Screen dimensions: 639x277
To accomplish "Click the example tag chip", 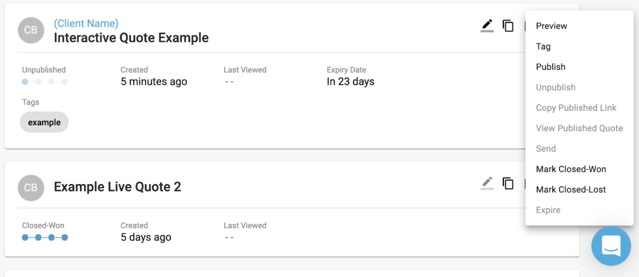I will 44,122.
